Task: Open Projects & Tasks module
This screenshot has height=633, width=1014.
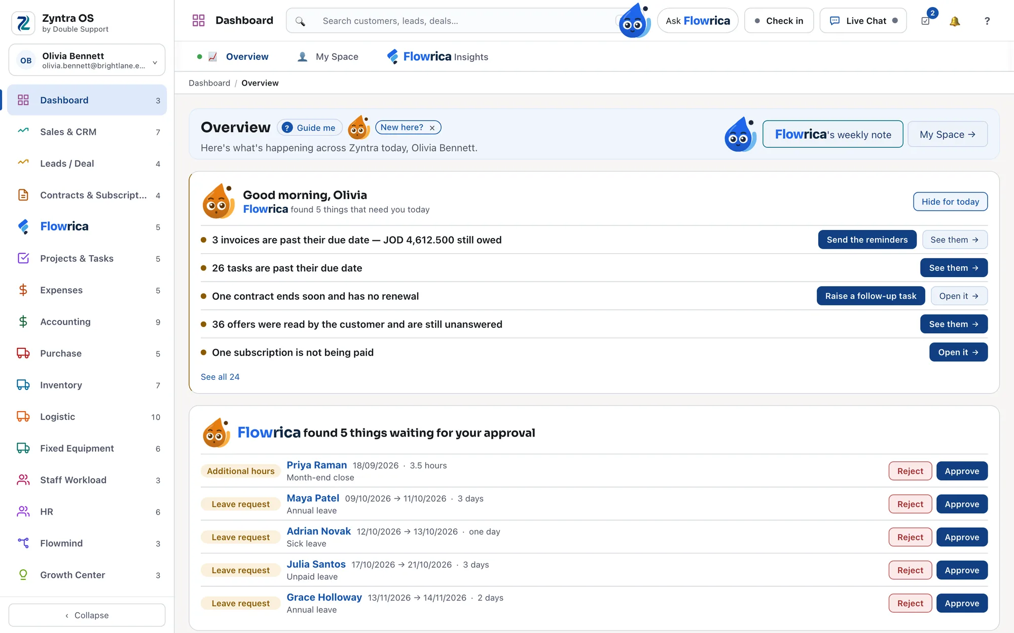Action: click(x=87, y=258)
